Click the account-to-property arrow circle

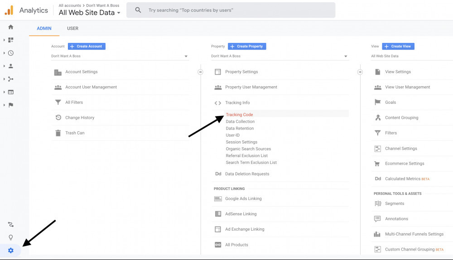pos(200,72)
